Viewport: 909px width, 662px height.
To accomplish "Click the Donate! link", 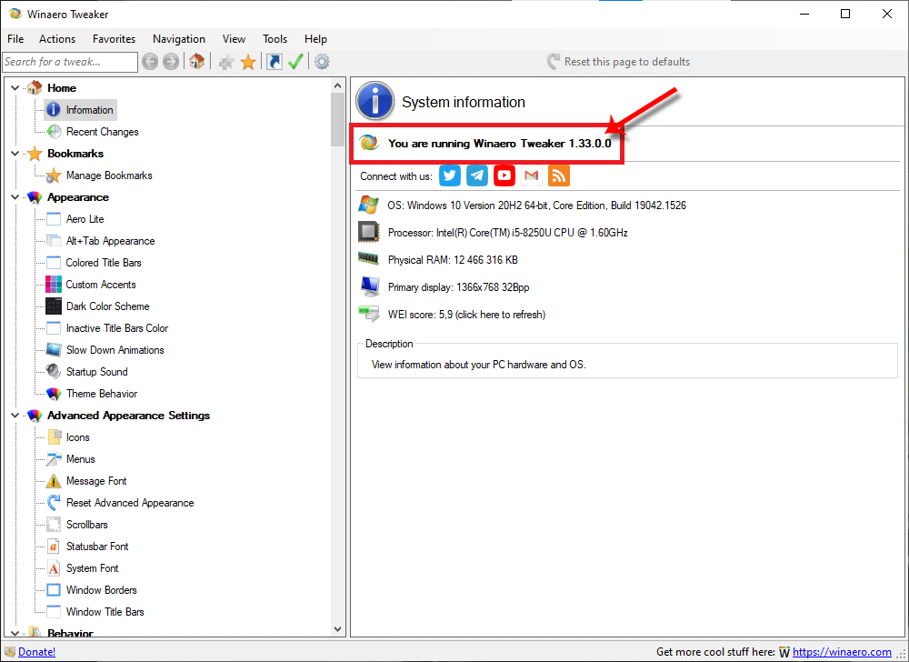I will coord(37,652).
